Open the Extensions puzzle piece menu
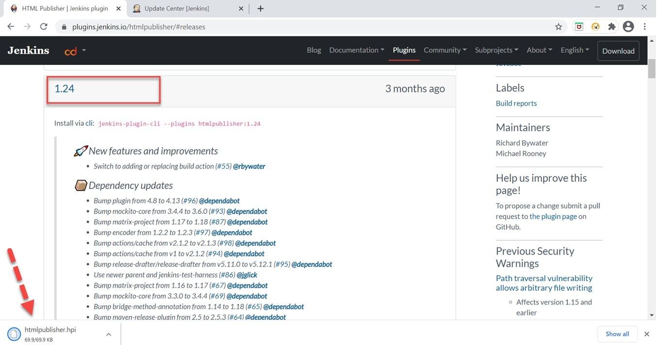658x345 pixels. coord(612,27)
